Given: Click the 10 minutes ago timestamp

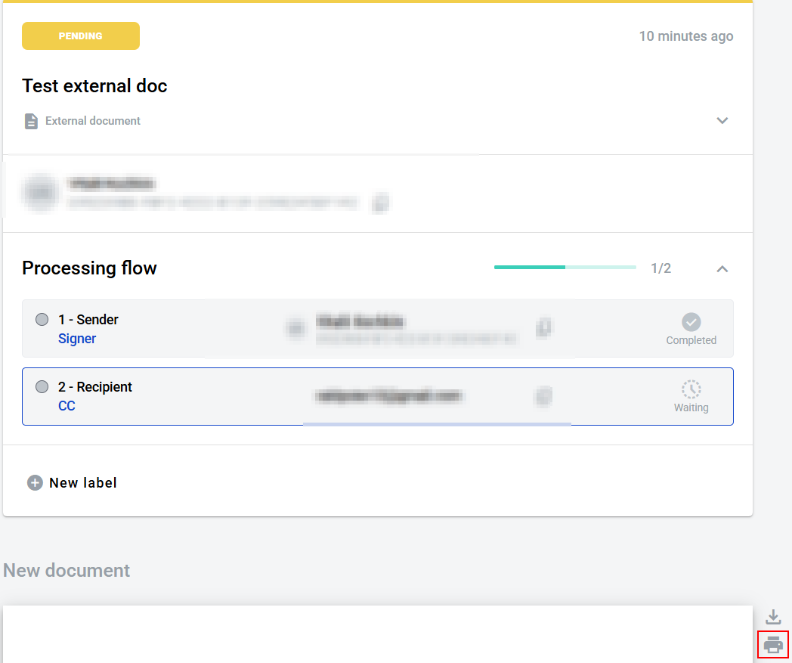Looking at the screenshot, I should click(x=685, y=36).
